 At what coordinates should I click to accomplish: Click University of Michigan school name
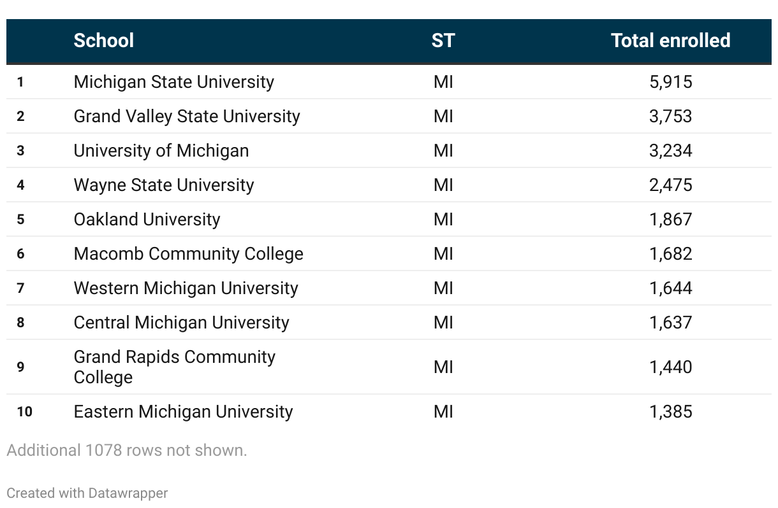[x=161, y=151]
